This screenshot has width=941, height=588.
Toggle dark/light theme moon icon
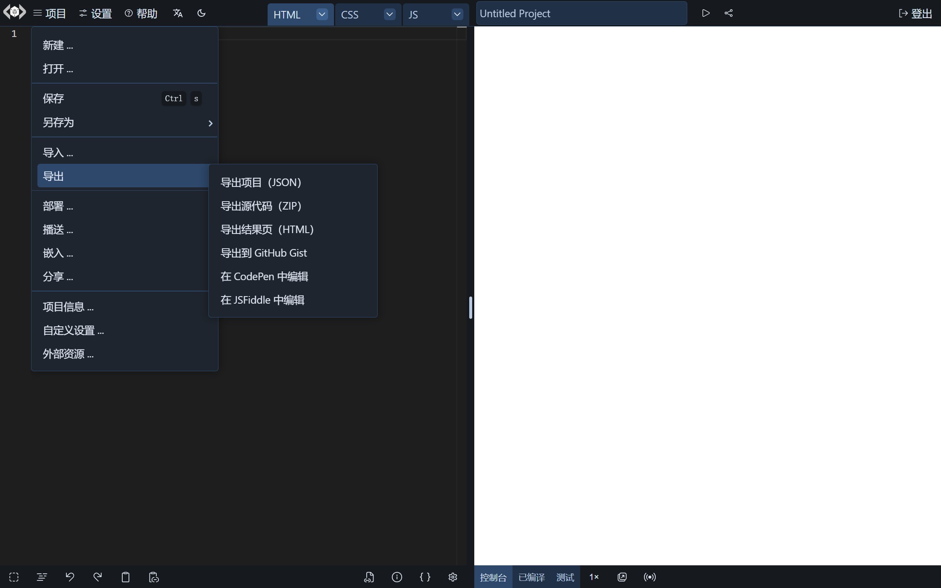pyautogui.click(x=201, y=13)
